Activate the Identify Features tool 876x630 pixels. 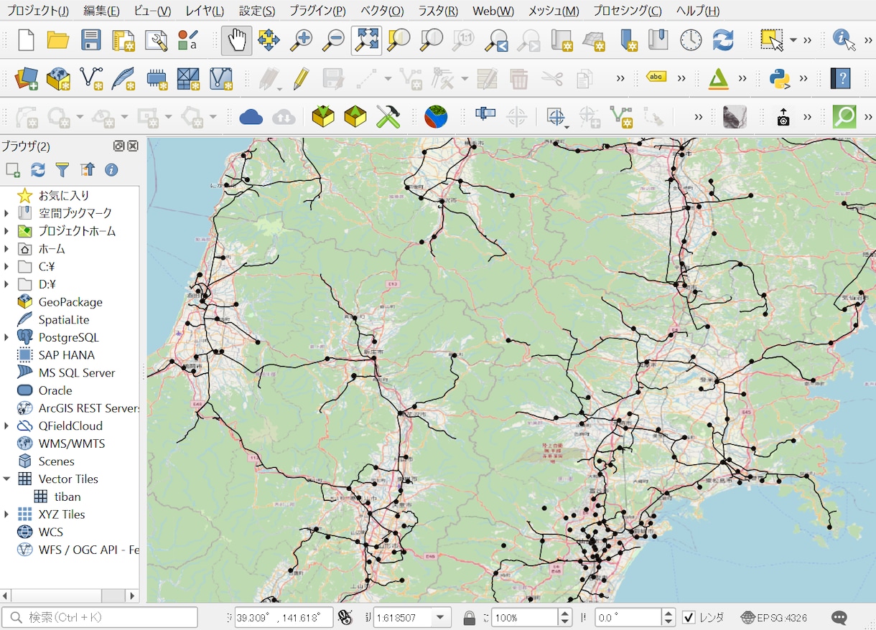844,40
